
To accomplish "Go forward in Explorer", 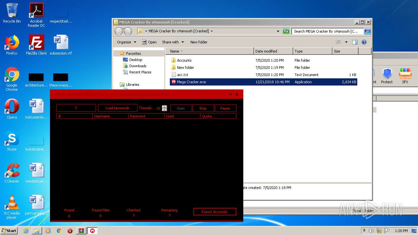I will [x=128, y=31].
